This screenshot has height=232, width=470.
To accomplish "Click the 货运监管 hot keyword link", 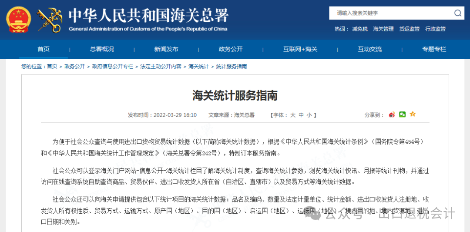I will click(410, 29).
